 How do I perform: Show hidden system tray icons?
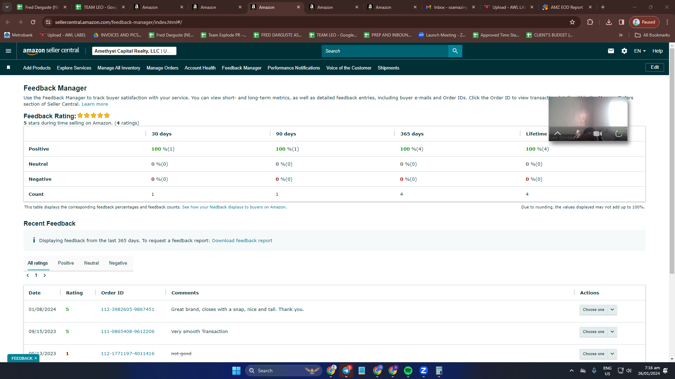572,371
